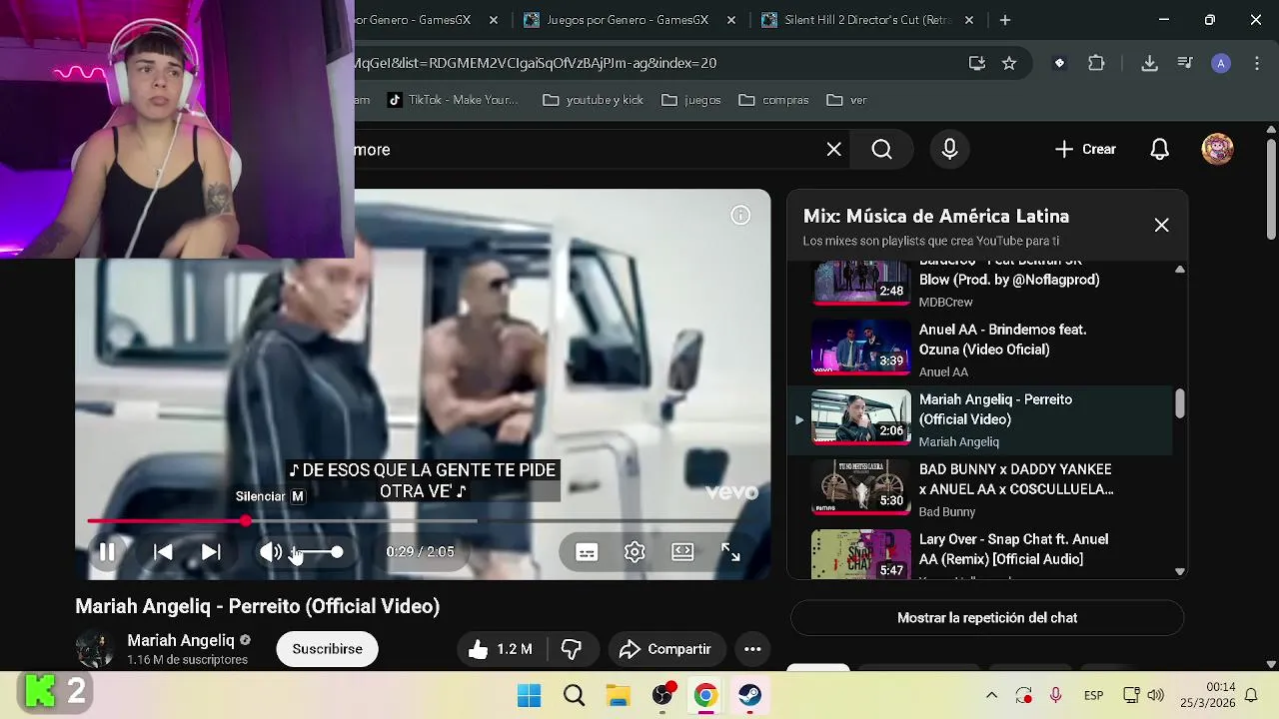Switch to Juegos por Genero - GamesGX tab
This screenshot has height=719, width=1279.
click(629, 20)
